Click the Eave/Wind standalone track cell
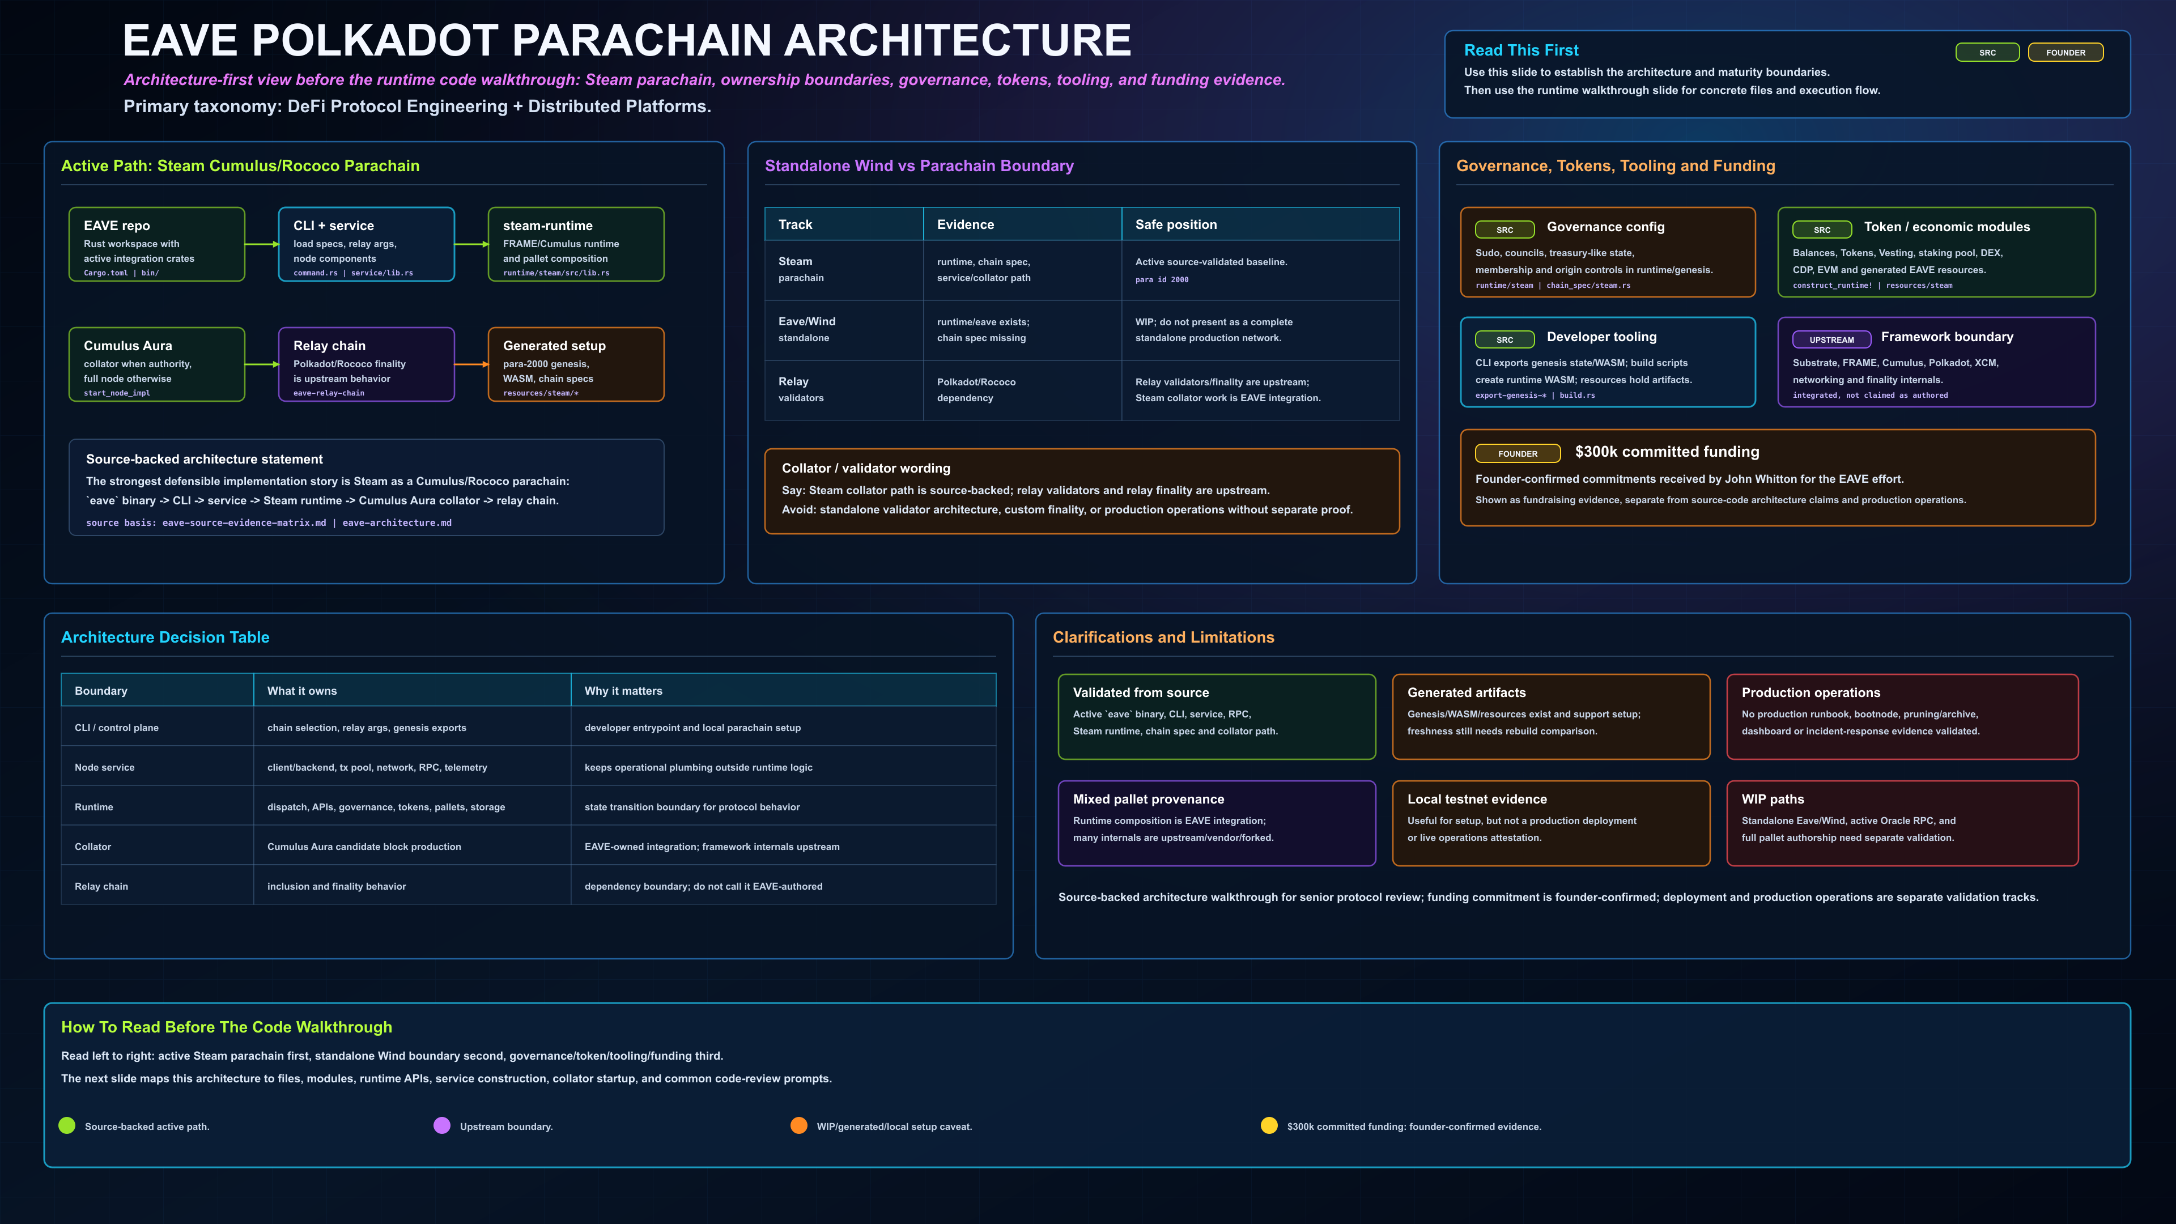 [x=844, y=330]
